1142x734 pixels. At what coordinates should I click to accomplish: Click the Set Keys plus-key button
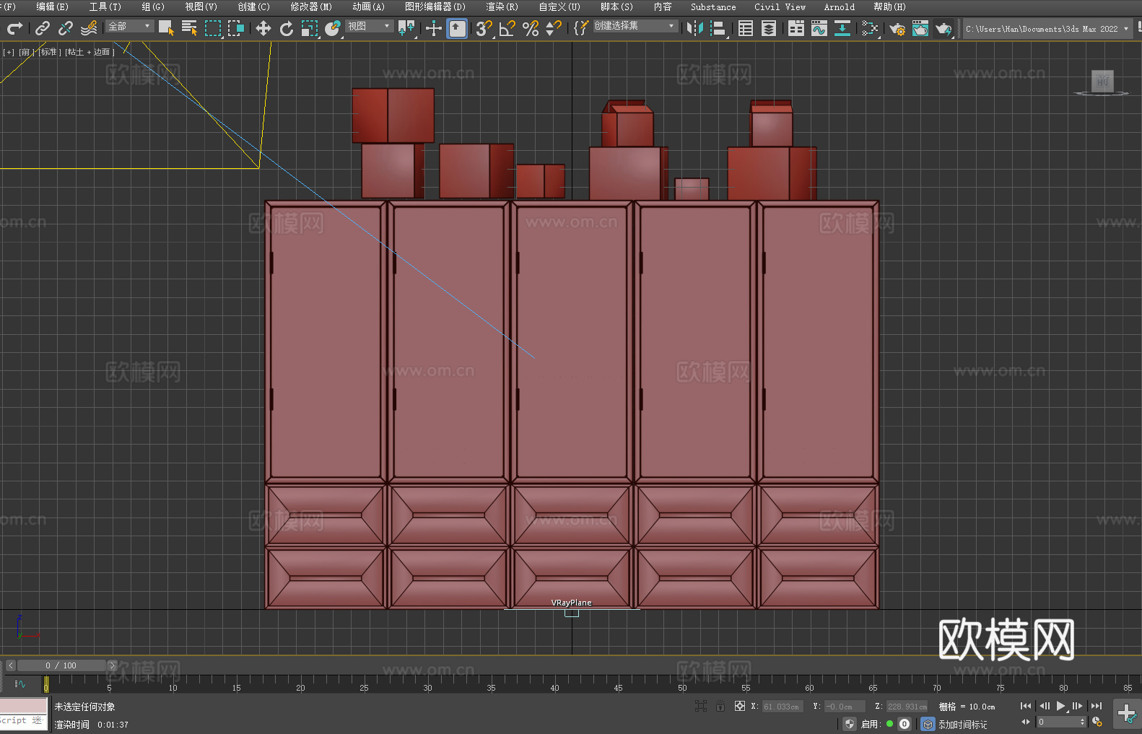(1127, 714)
